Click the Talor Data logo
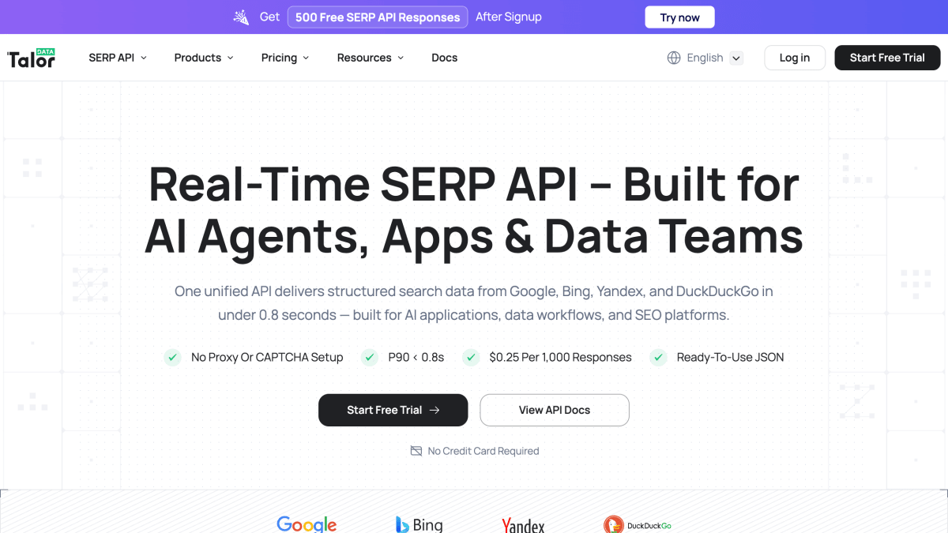The image size is (948, 533). (x=31, y=58)
